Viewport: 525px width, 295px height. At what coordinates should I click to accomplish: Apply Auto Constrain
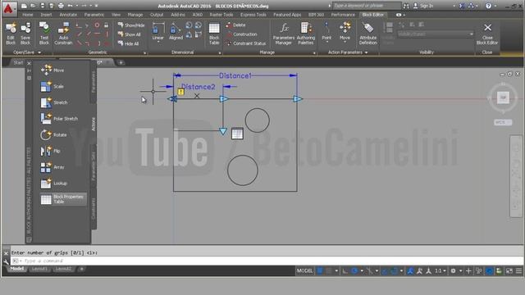(x=63, y=34)
